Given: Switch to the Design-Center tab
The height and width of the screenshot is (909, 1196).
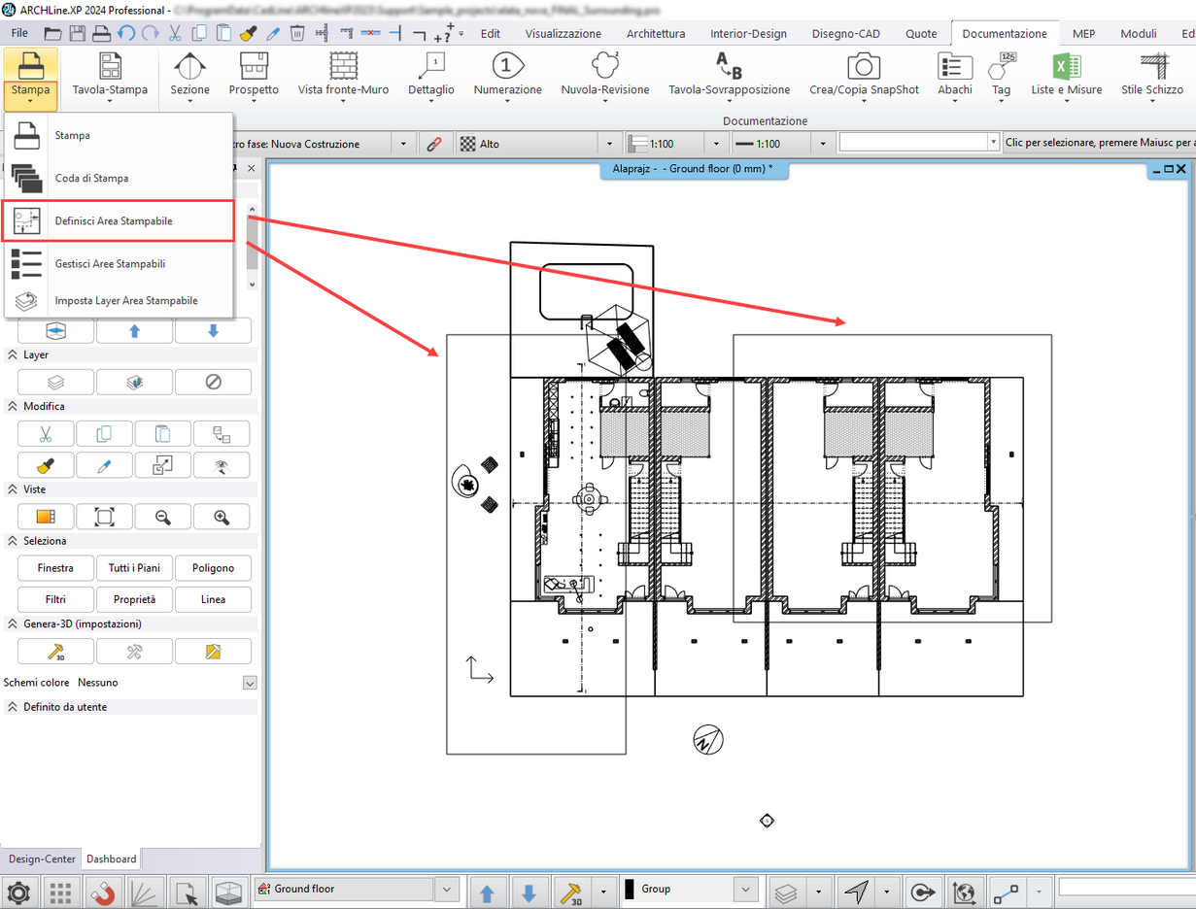Looking at the screenshot, I should coord(42,859).
